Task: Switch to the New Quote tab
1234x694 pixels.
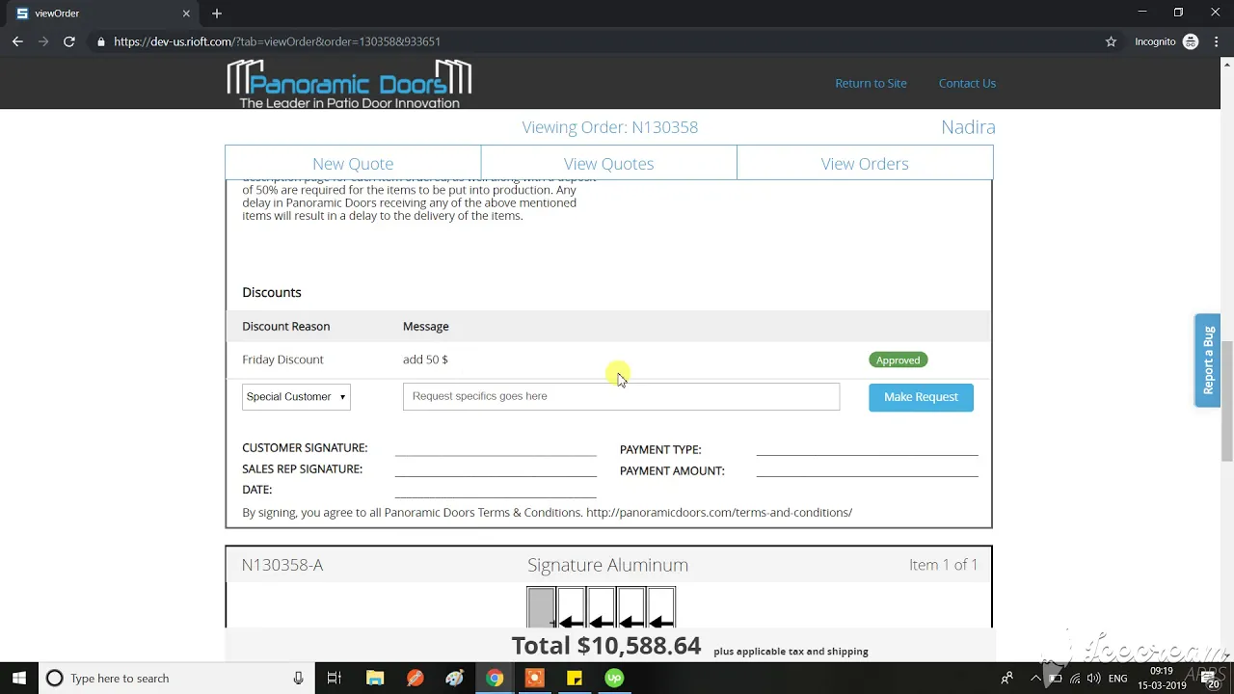Action: tap(353, 163)
